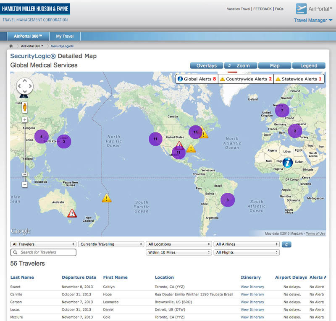Viewport: 336px width, 321px height.
Task: Zoom in with the map plus button
Action: (25, 120)
